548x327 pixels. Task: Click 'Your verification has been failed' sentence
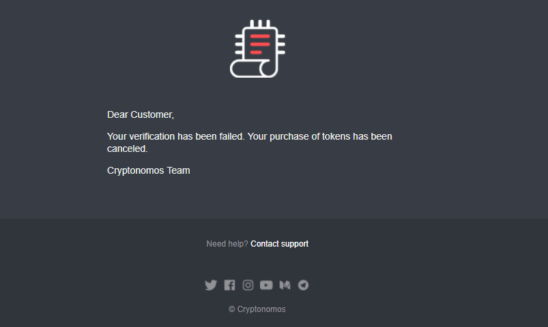[x=175, y=136]
